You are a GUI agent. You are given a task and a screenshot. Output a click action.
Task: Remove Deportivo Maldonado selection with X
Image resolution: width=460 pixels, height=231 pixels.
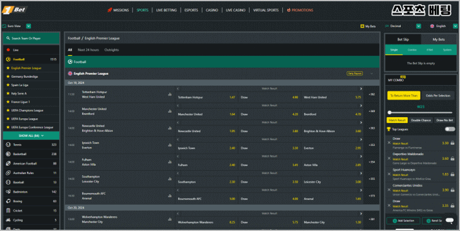(x=390, y=158)
